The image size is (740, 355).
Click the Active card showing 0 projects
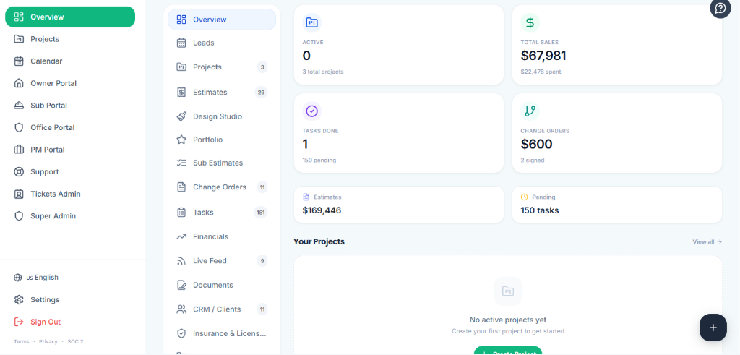click(399, 45)
